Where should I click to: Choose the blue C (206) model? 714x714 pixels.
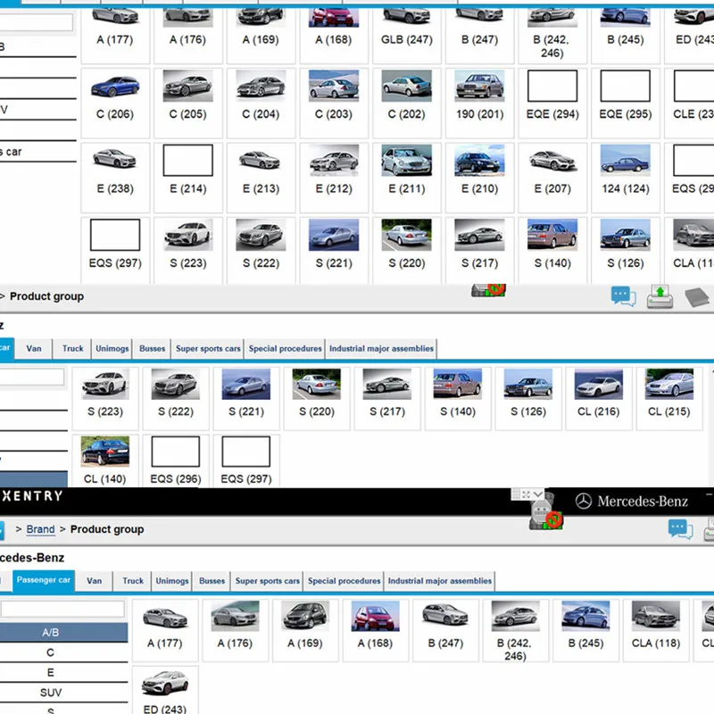tap(115, 103)
